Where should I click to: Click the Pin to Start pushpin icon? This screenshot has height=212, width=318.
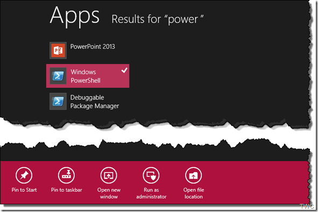[x=24, y=175]
